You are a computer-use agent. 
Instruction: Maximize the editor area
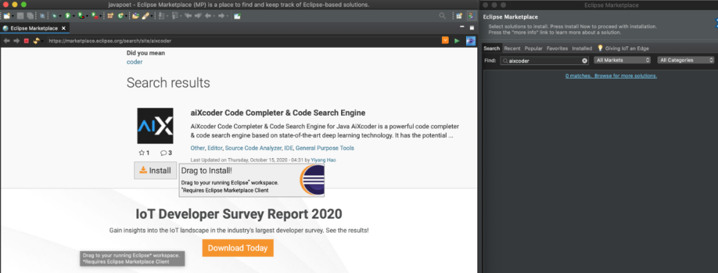pos(471,27)
